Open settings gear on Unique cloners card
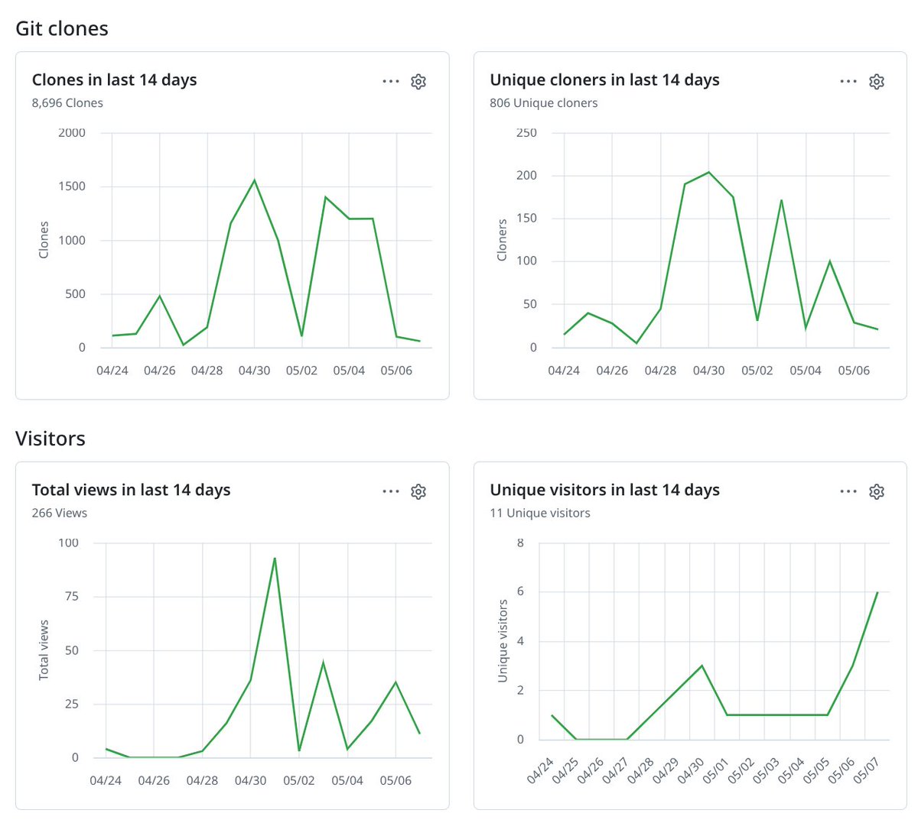This screenshot has height=823, width=918. coord(877,81)
